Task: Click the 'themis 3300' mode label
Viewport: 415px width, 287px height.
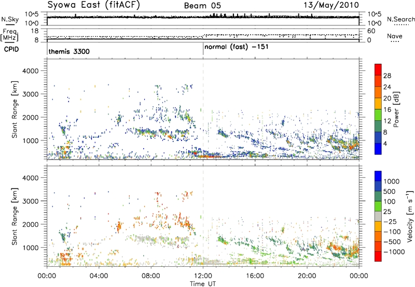Action: (69, 51)
